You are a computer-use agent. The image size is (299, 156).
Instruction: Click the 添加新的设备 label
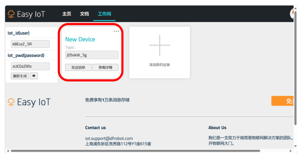pyautogui.click(x=160, y=65)
